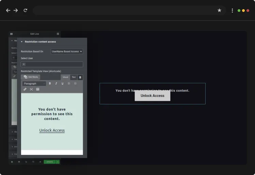The width and height of the screenshot is (255, 175).
Task: Switch to the Visual editor tab
Action: click(65, 77)
